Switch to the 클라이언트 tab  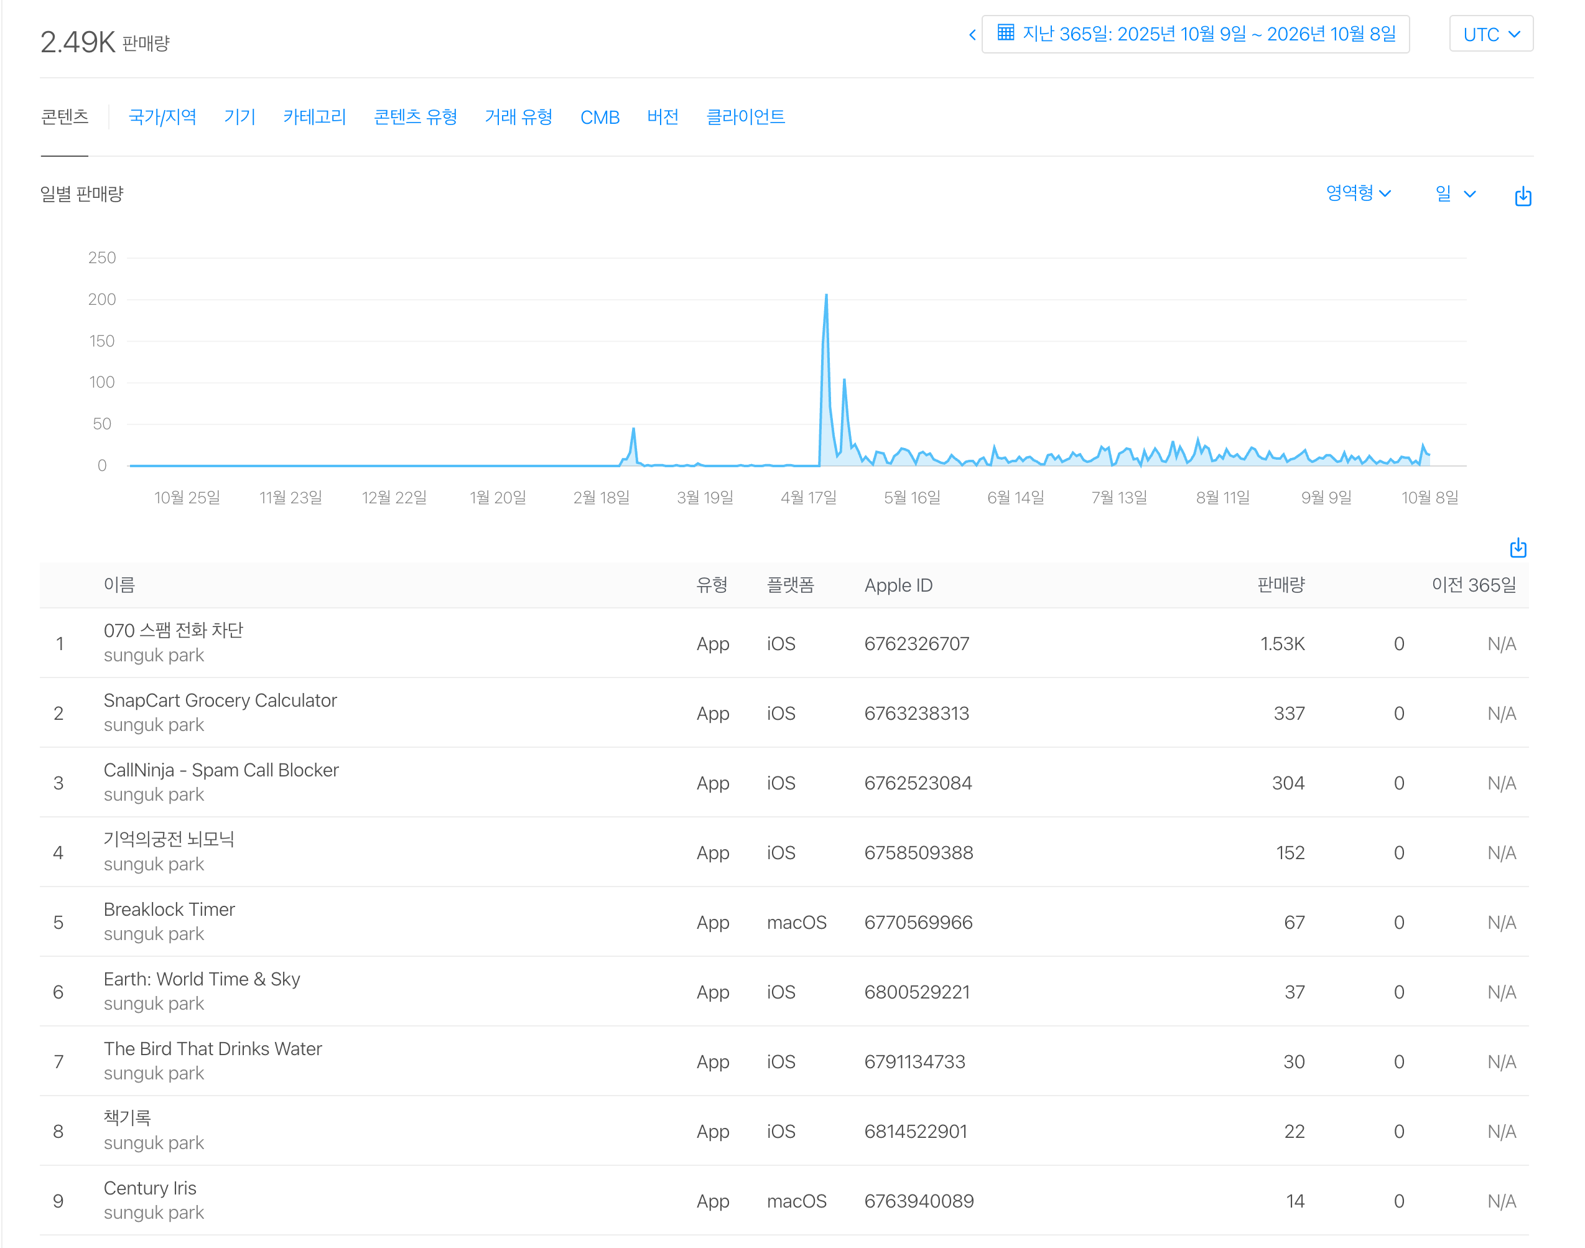click(x=745, y=117)
